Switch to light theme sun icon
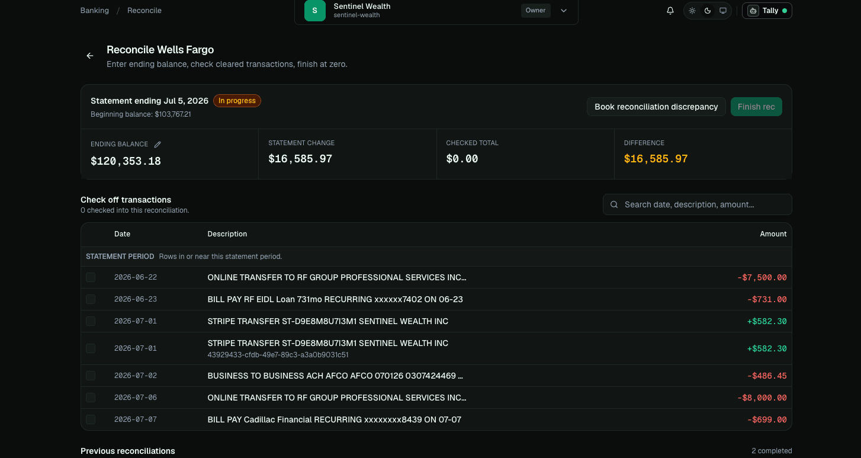 [x=692, y=11]
